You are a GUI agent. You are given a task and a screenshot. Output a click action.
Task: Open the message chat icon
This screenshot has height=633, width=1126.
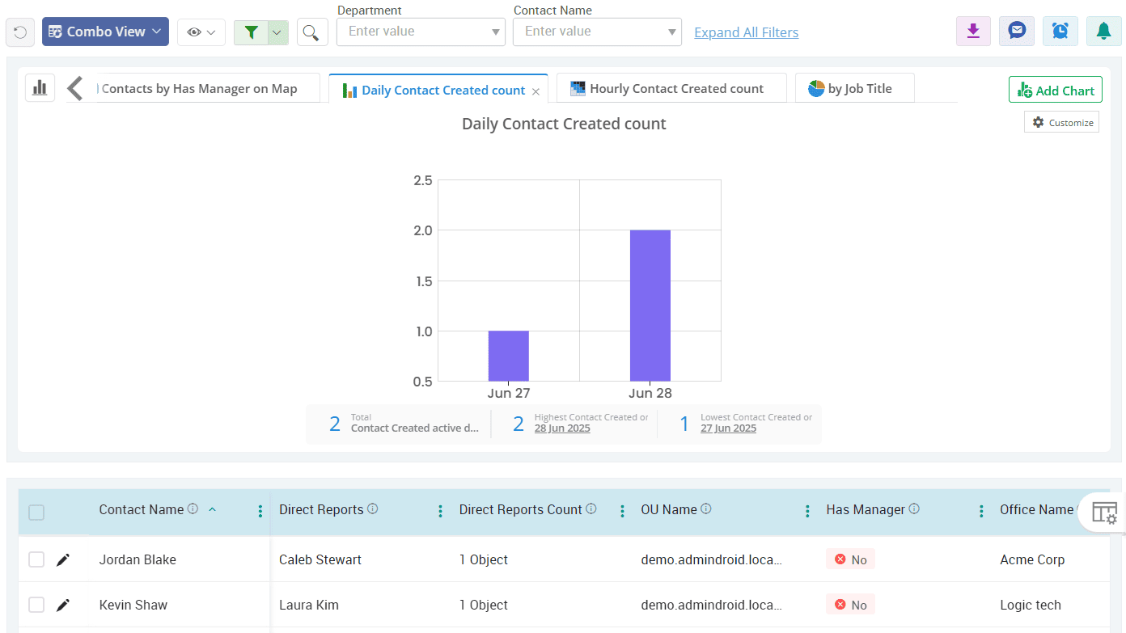(1017, 32)
